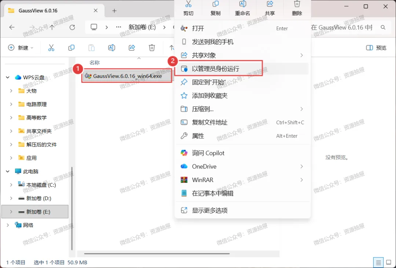The image size is (396, 268).
Task: Click toolbar Share icon
Action: click(132, 47)
